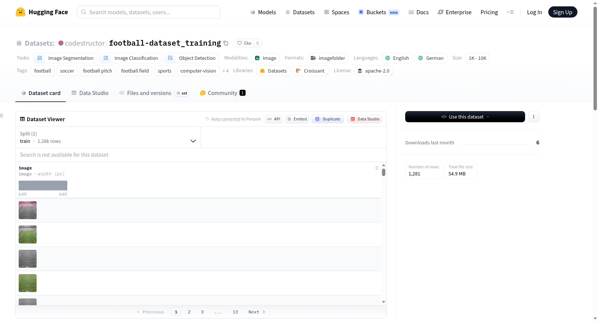
Task: Click the football tag
Action: 43,71
